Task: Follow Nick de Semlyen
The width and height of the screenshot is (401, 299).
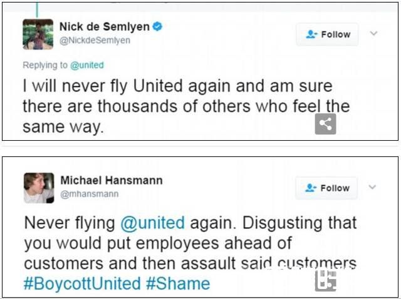Action: point(327,34)
